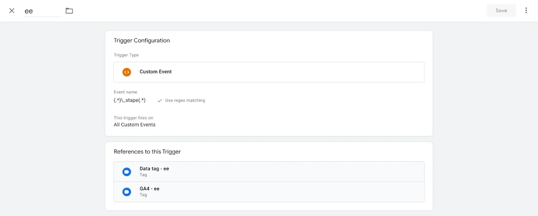Open the Custom Event trigger type selector

tap(269, 72)
